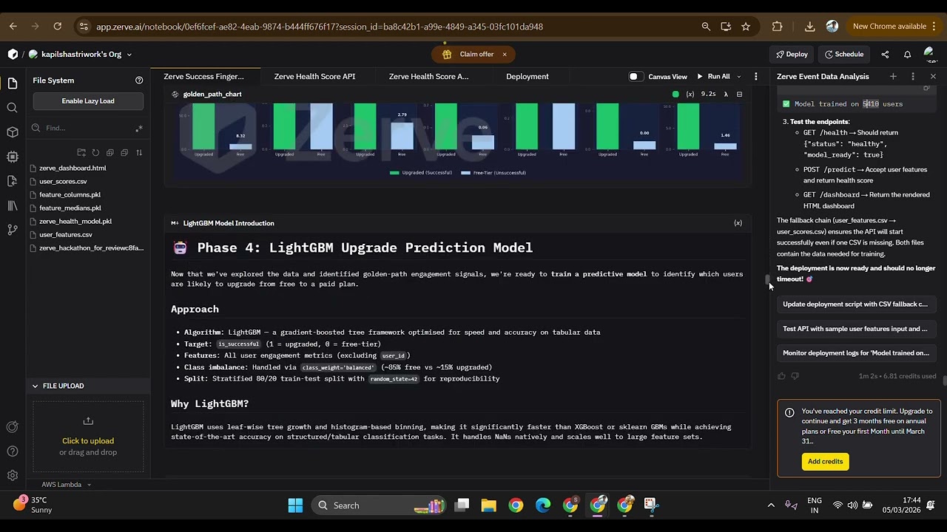The image size is (947, 532).
Task: Switch to Zerve Health Score API tab
Action: [314, 76]
